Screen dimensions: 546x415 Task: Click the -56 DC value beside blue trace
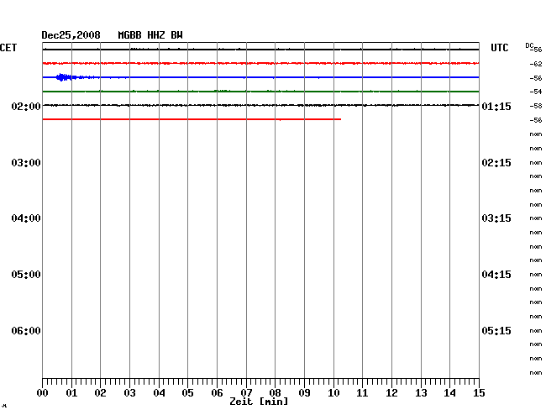[536, 78]
